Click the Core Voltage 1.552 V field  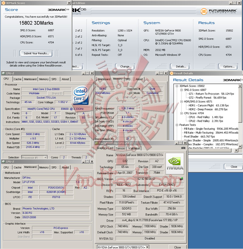63,102
